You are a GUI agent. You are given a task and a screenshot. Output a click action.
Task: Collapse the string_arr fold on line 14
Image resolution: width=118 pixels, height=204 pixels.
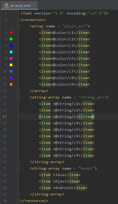19,97
